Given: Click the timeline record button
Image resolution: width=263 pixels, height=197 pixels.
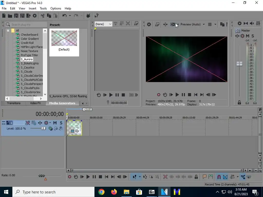Looking at the screenshot, I should [69, 177].
